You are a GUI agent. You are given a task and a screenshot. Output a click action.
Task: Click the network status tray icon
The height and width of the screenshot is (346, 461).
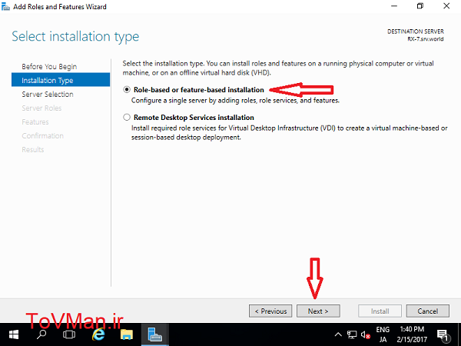click(x=351, y=335)
